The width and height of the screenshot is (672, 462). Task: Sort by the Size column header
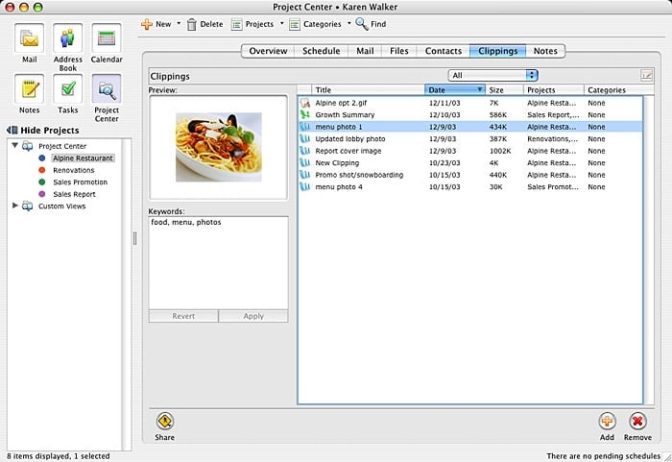[504, 90]
